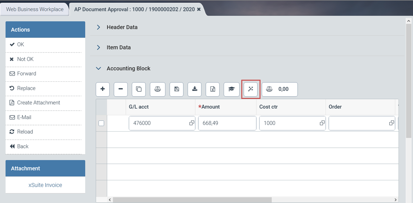This screenshot has width=413, height=203.
Task: Open the xSuite Invoice attachment
Action: [45, 185]
